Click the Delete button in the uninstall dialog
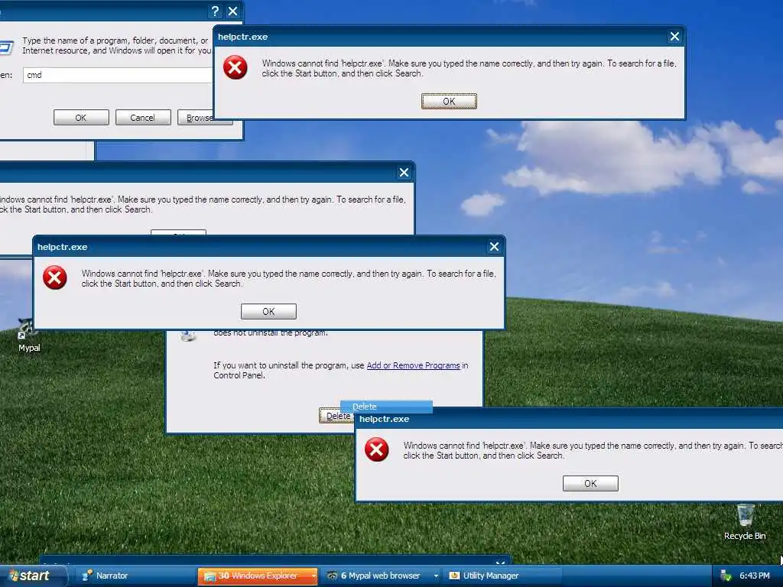 337,416
